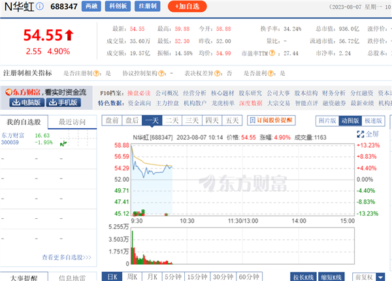This screenshot has height=281, width=392.
Task: Switch to 图片版 chart mode
Action: point(327,121)
